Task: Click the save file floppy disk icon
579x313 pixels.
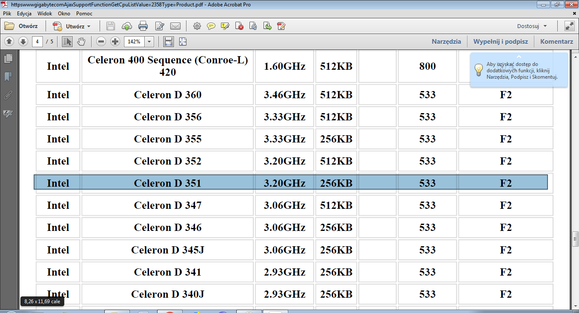Action: click(x=111, y=26)
